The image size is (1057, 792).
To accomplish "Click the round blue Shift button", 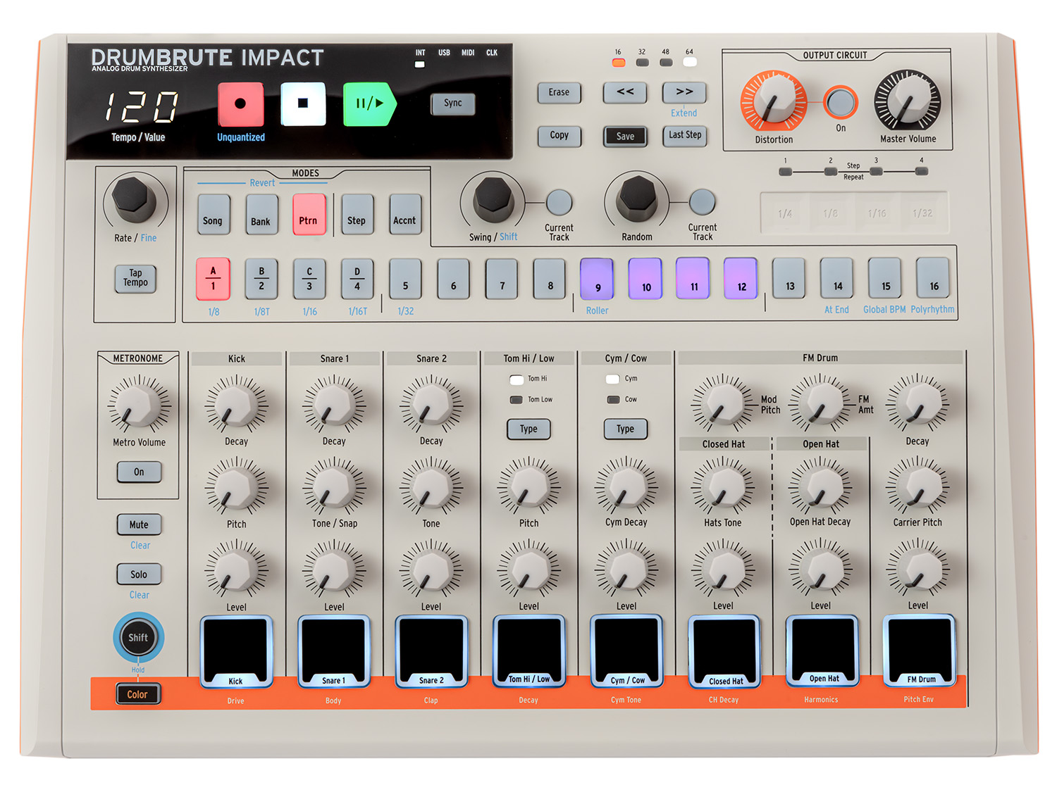I will pos(138,637).
